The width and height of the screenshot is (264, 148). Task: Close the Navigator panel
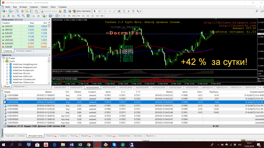coord(49,55)
